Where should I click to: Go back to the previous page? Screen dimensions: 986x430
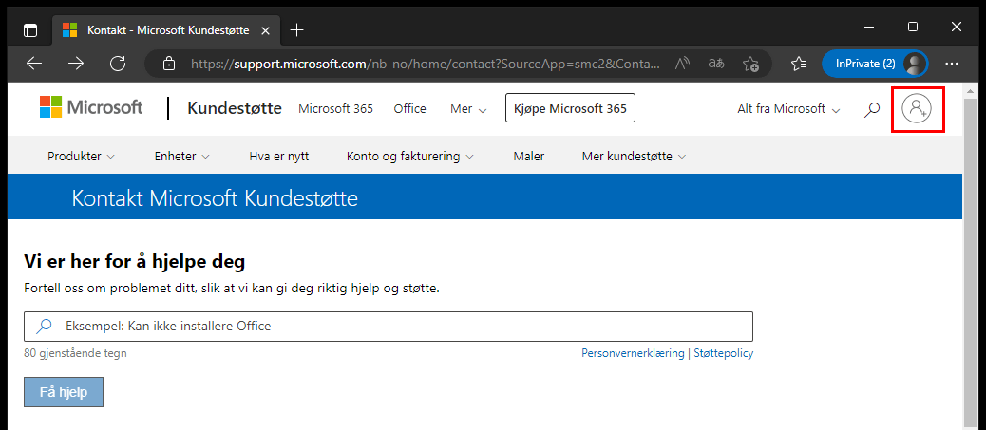(x=34, y=64)
